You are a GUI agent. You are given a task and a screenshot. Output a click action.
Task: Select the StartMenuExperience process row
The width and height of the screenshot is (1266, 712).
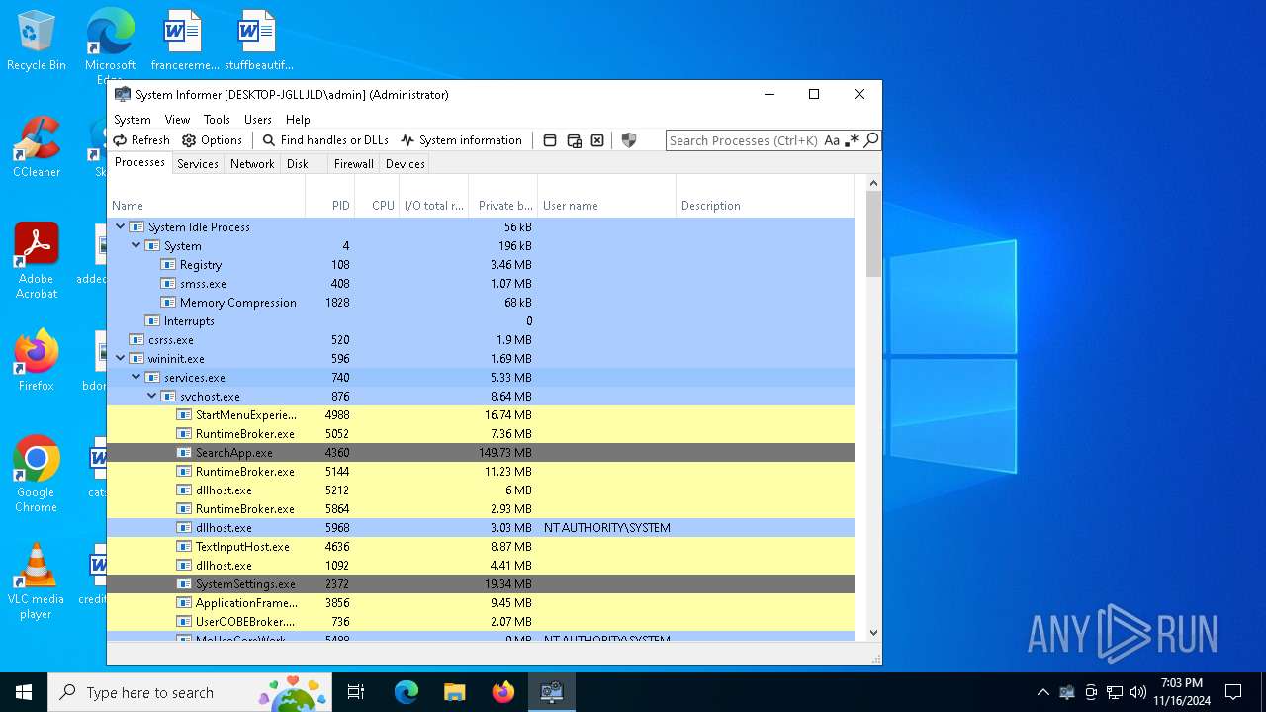click(x=481, y=415)
